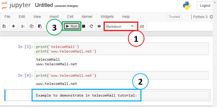Open the Help menu
217x107 pixels.
pyautogui.click(x=126, y=17)
